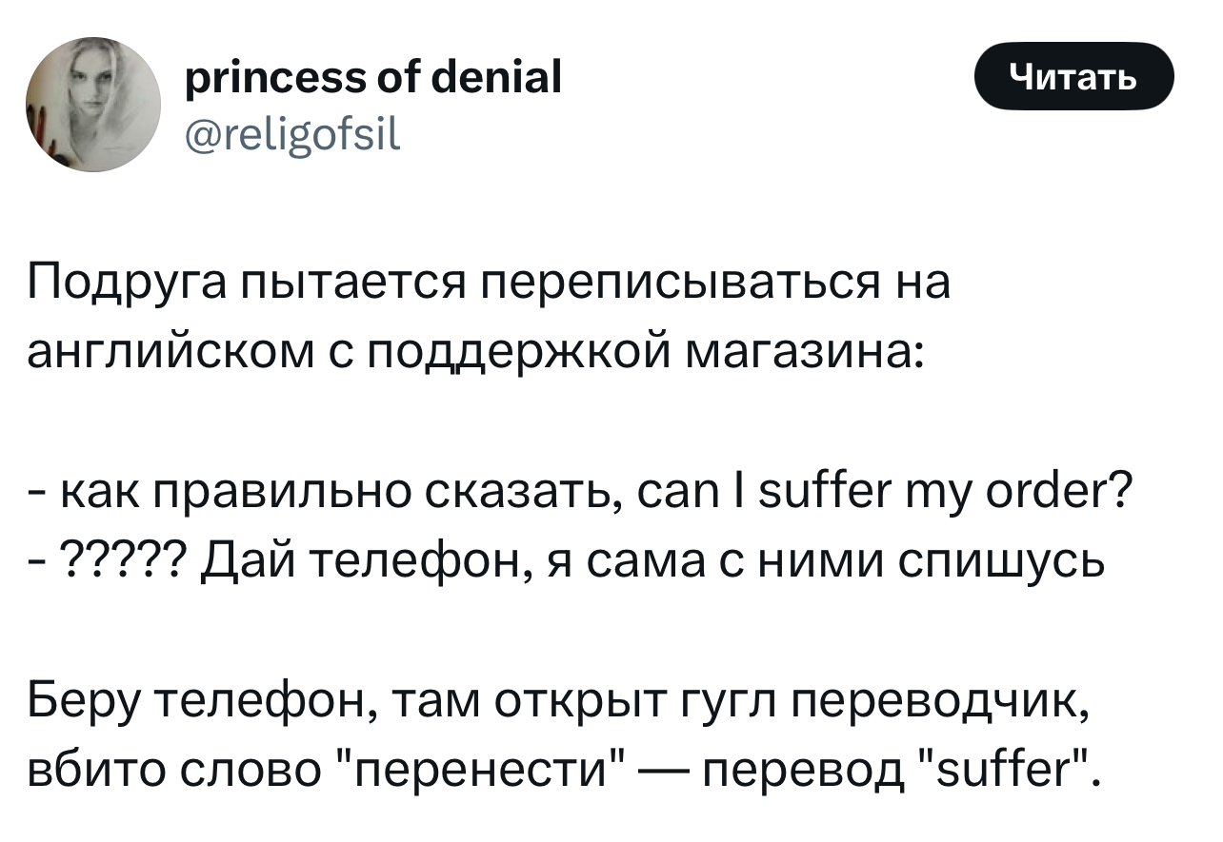Click the tweet line starting with "Подруга пытается"
This screenshot has height=842, width=1223.
488,284
